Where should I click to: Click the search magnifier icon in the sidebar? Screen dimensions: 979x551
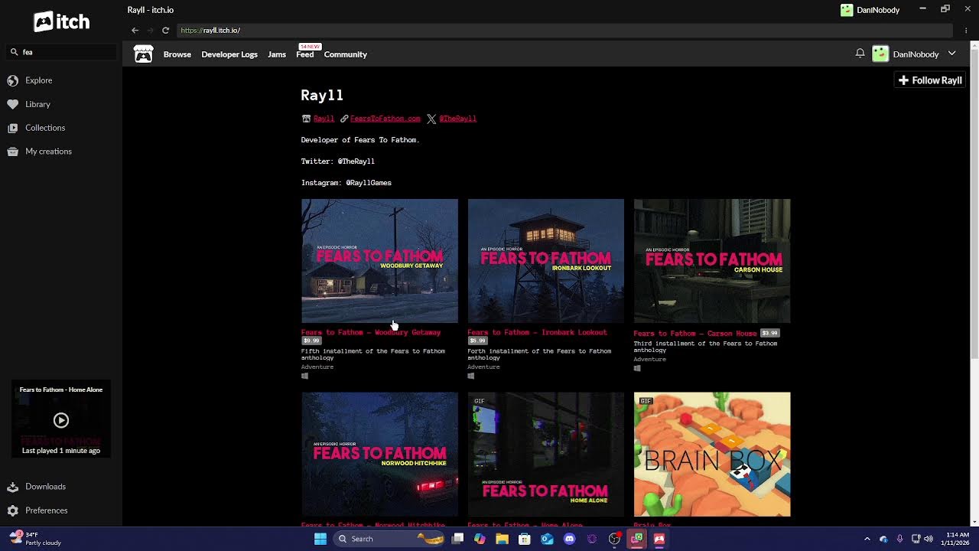tap(14, 52)
